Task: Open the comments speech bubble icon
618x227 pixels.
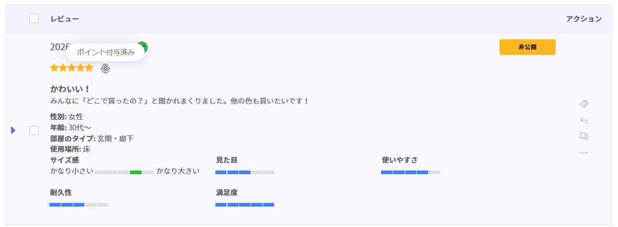Action: (584, 137)
